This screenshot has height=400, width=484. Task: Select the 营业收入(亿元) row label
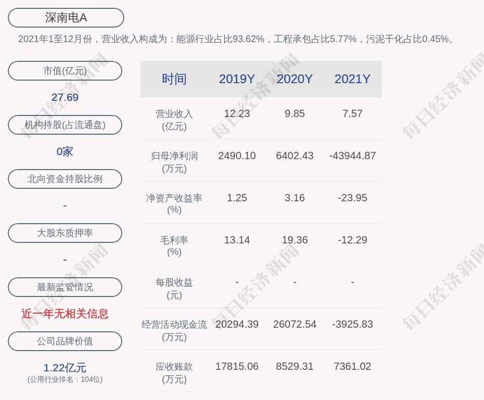click(174, 120)
